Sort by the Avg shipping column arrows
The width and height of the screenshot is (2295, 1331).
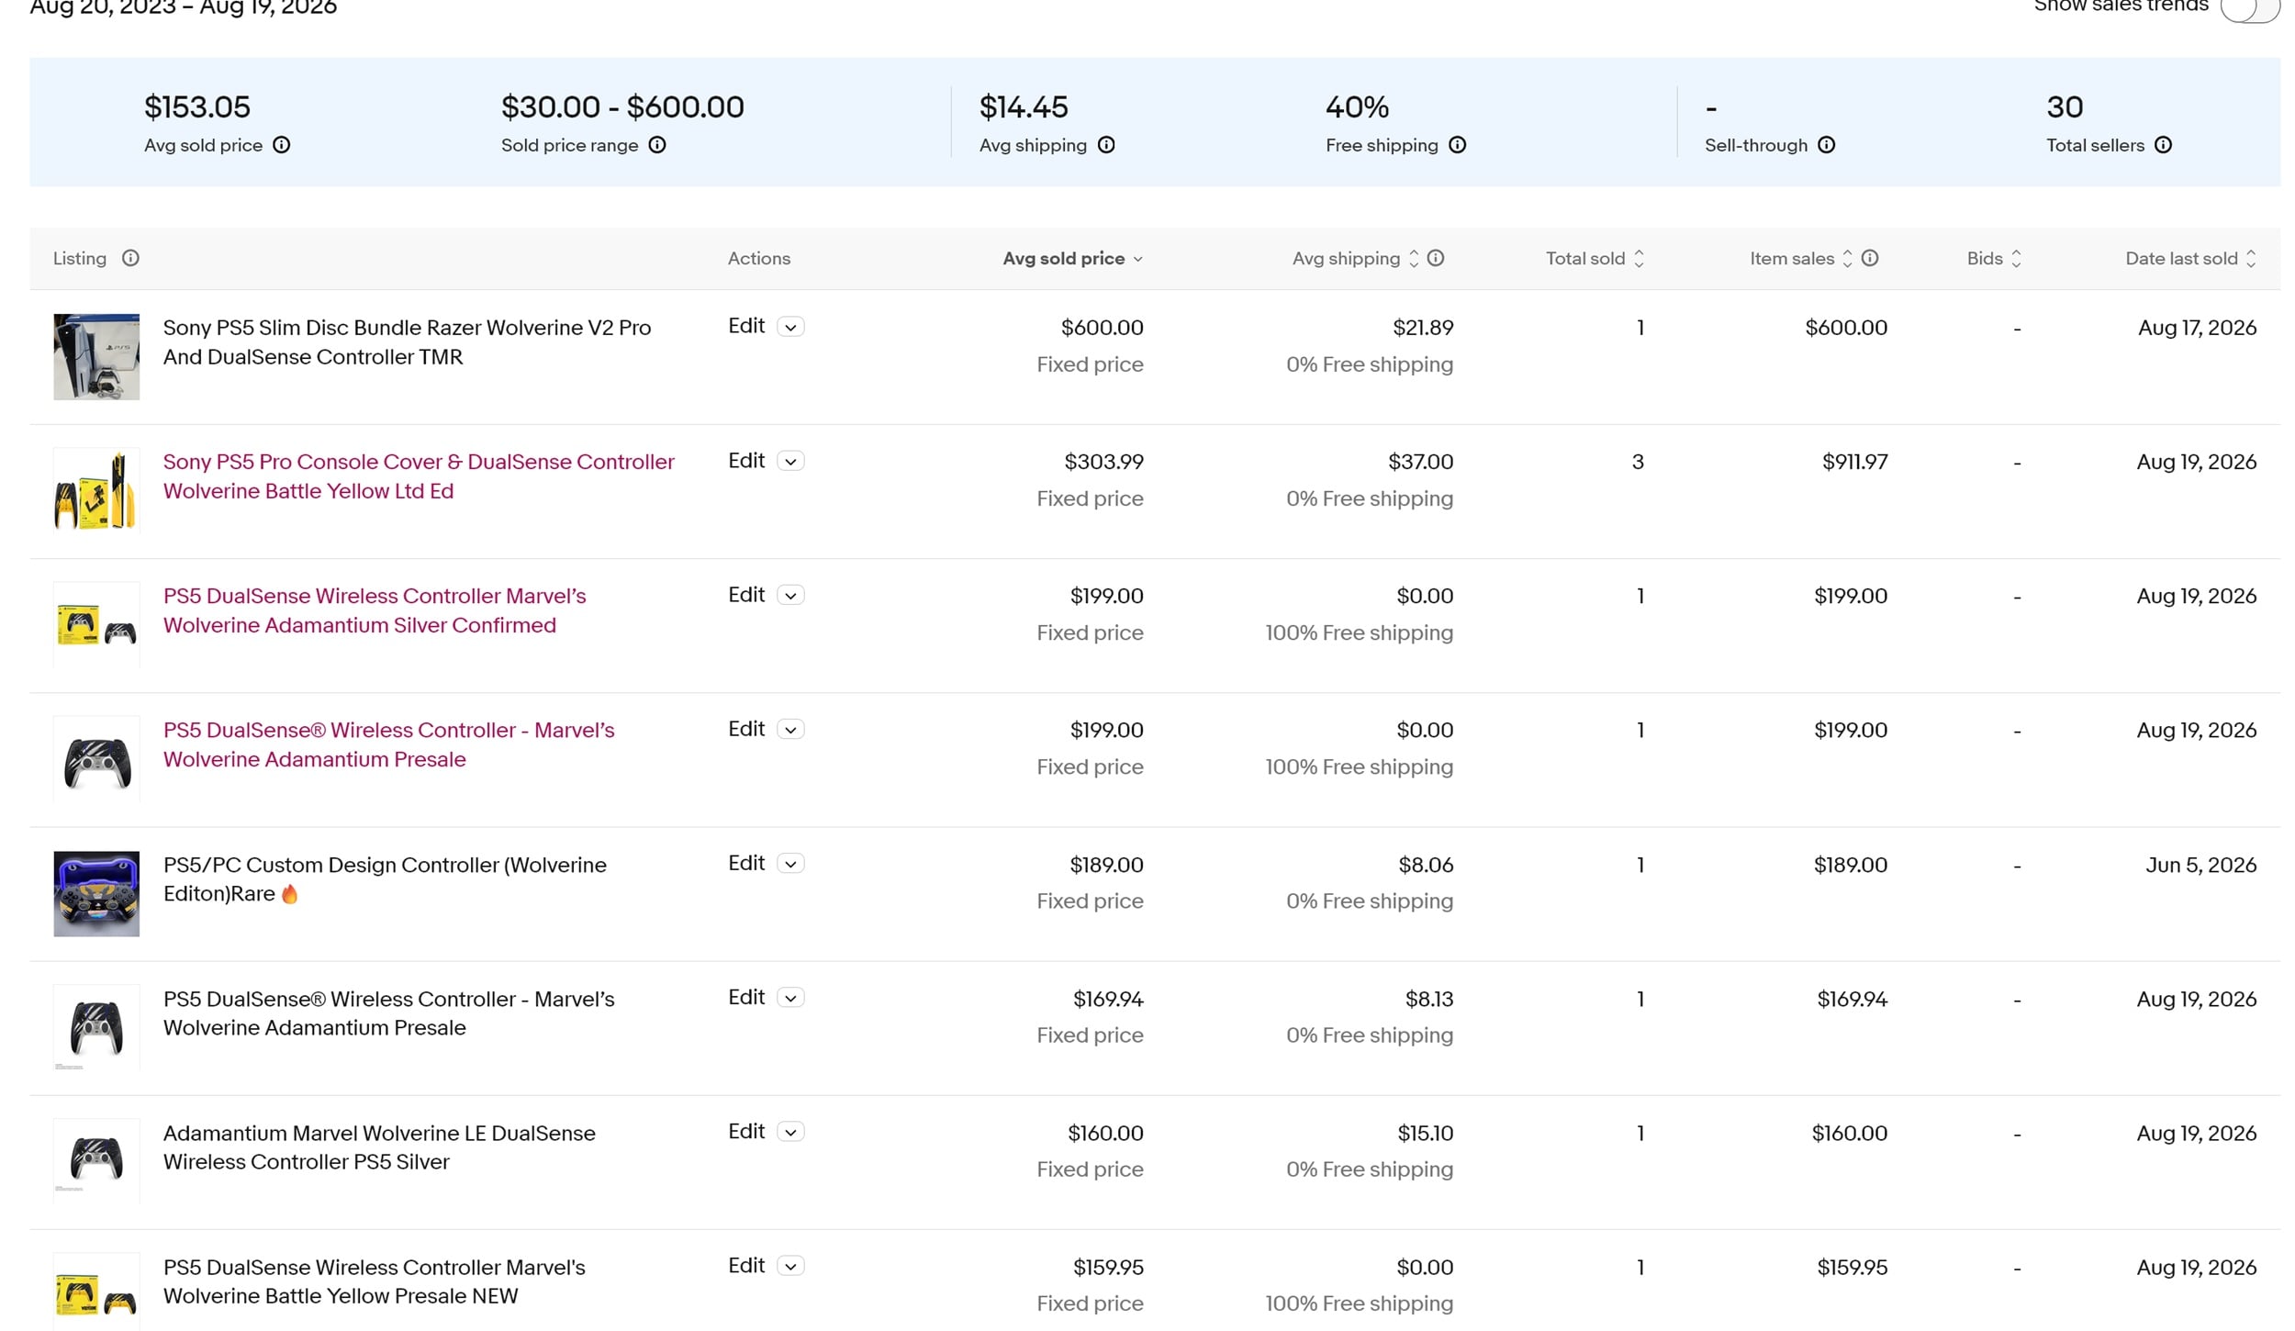click(1414, 259)
